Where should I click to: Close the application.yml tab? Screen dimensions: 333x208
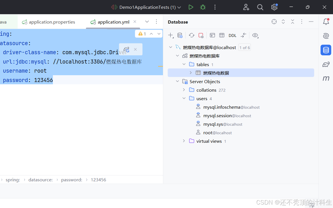[135, 22]
